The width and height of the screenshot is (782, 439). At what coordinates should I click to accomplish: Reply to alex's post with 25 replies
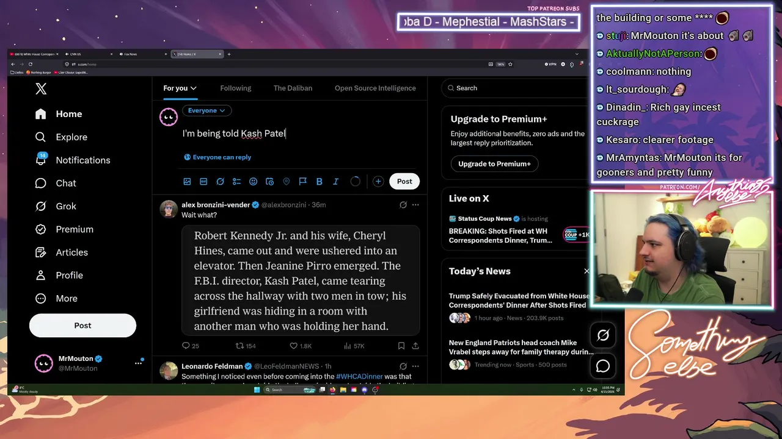(191, 346)
